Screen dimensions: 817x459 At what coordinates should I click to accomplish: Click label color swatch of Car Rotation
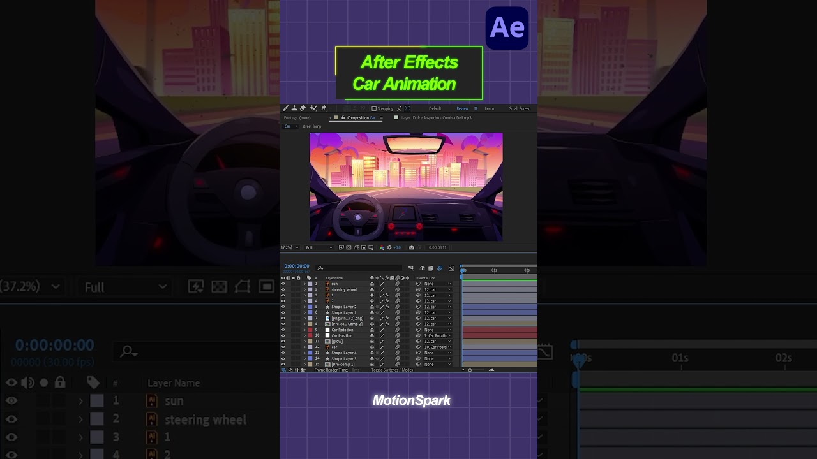[x=310, y=330]
